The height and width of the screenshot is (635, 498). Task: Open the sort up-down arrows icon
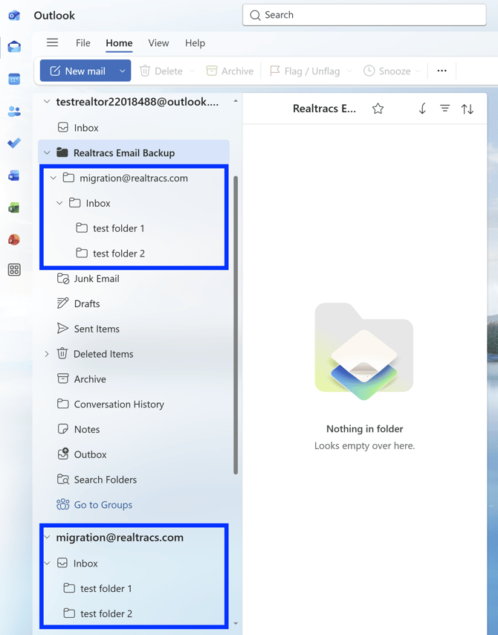click(x=468, y=109)
